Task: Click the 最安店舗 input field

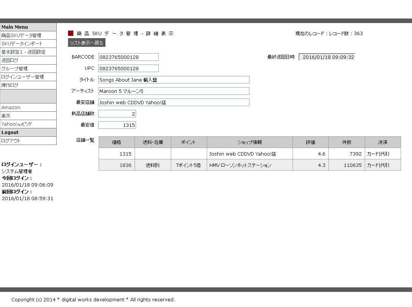Action: click(173, 102)
